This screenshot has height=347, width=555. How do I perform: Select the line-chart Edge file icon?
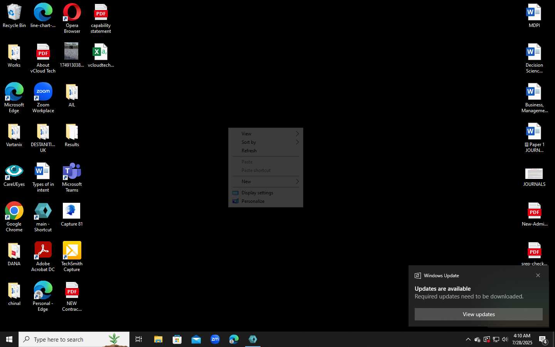pos(43,16)
